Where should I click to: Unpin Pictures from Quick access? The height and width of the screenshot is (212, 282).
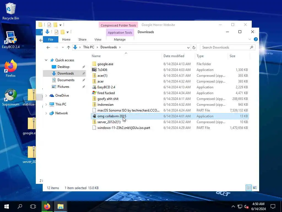click(83, 87)
